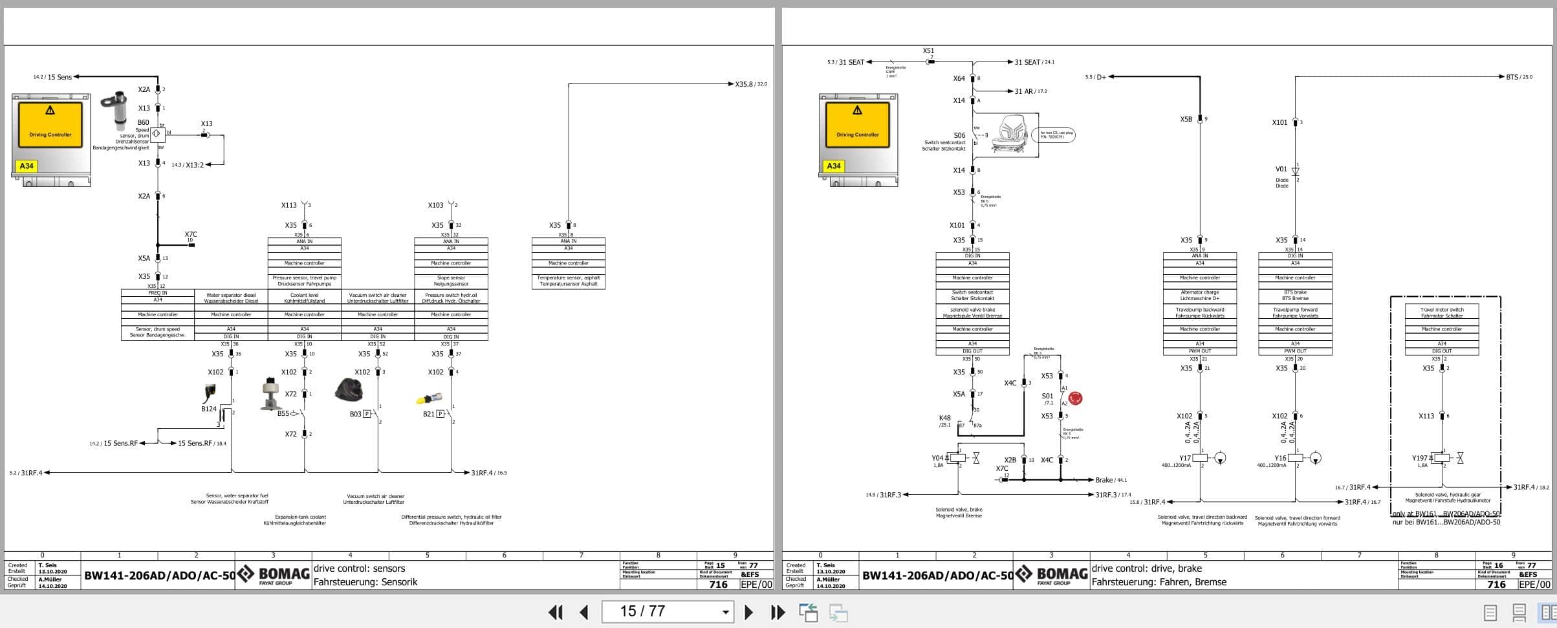This screenshot has width=1557, height=628.
Task: Click the V01 diode symbol
Action: [x=1296, y=171]
